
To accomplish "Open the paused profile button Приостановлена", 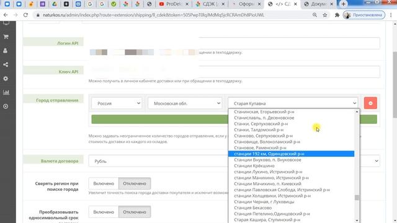I will (364, 15).
